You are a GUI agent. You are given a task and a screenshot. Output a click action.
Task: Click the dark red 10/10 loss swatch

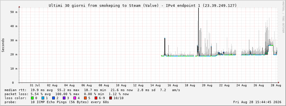(x=110, y=98)
